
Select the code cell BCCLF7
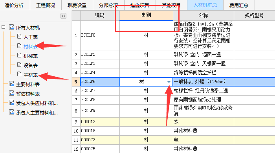coord(100,91)
